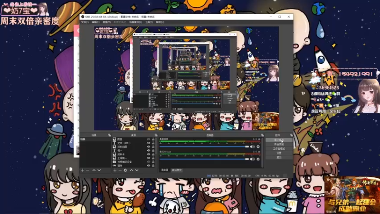Hide the image source below 文本 (GDI+)
This screenshot has height=214, width=380.
[149, 147]
